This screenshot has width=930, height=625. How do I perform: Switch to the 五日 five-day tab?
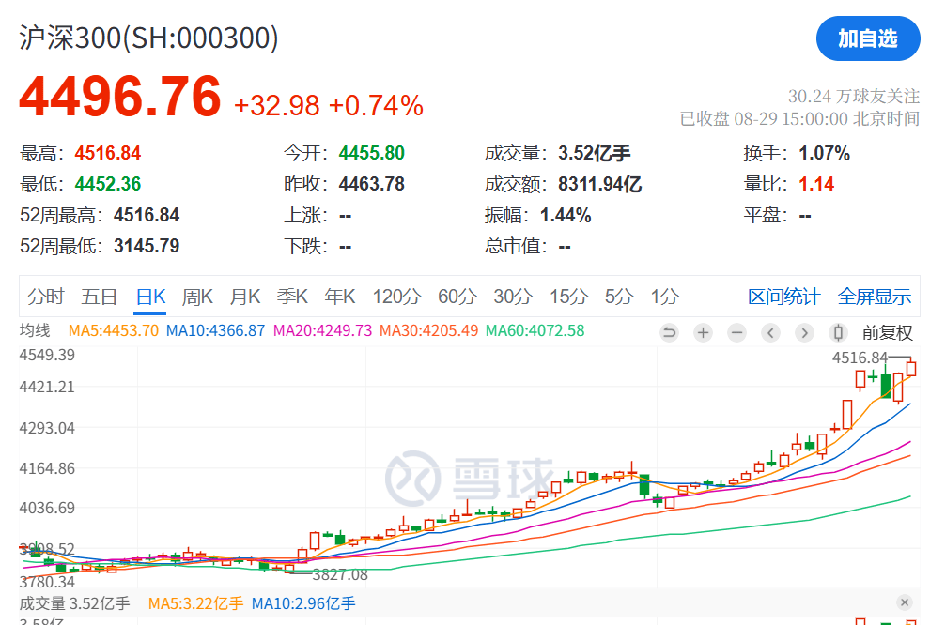click(x=99, y=296)
